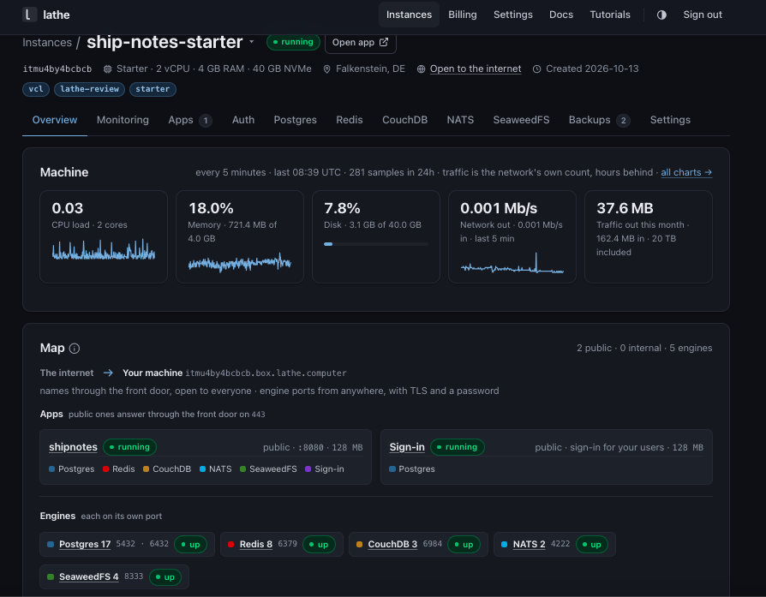Click the vcl tag
The height and width of the screenshot is (597, 766).
36,89
